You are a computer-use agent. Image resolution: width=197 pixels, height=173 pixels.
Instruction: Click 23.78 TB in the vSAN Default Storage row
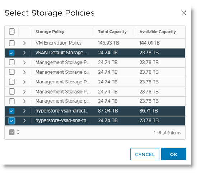[149, 53]
